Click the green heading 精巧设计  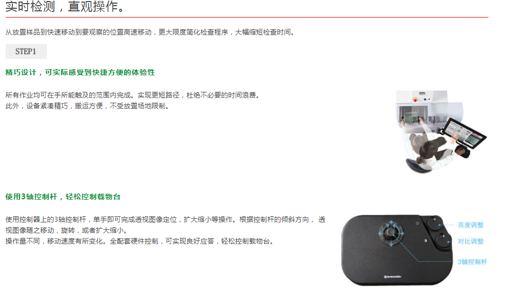click(x=80, y=72)
